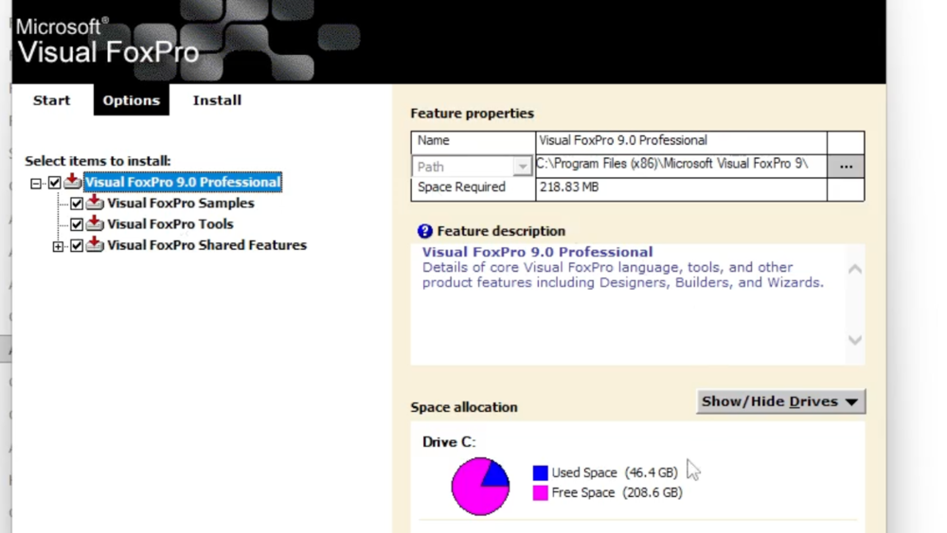Collapse the Visual FoxPro 9.0 Professional tree node
The width and height of the screenshot is (947, 533).
pos(36,183)
